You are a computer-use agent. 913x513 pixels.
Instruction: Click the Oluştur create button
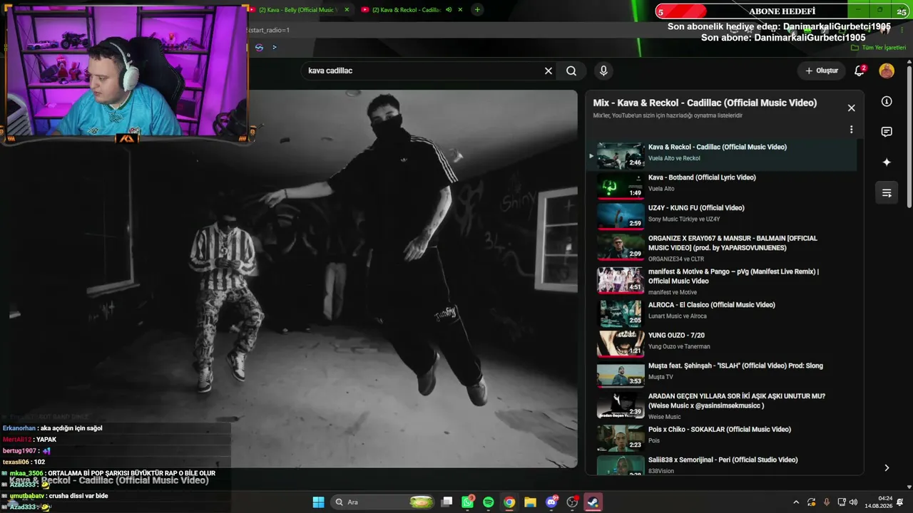[x=821, y=71]
